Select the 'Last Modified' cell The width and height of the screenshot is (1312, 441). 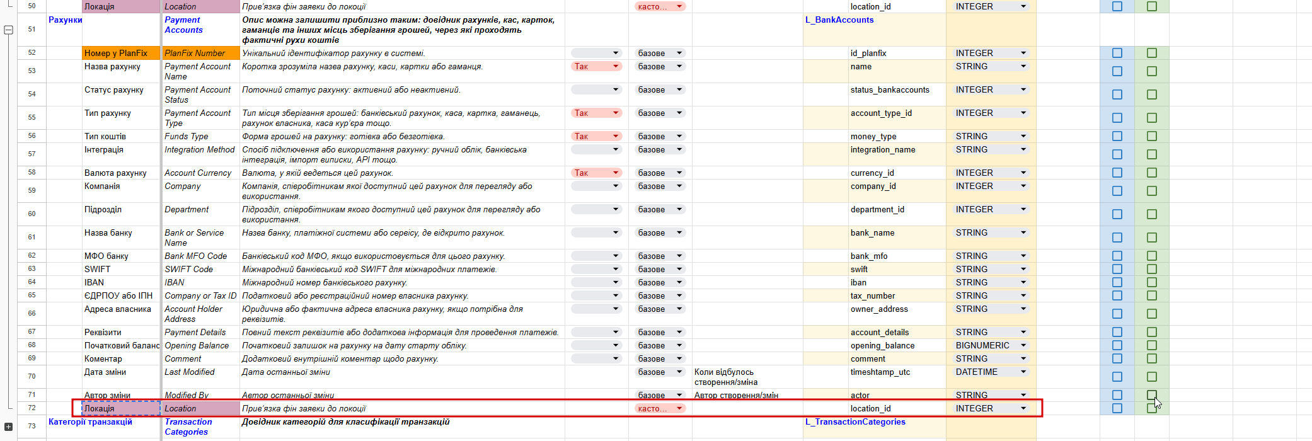[x=200, y=377]
